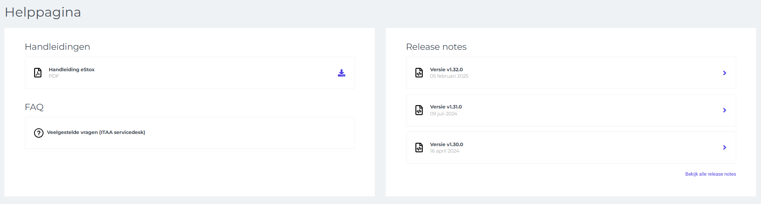Click the date 09 juli 2024
Image resolution: width=761 pixels, height=204 pixels.
[x=443, y=114]
